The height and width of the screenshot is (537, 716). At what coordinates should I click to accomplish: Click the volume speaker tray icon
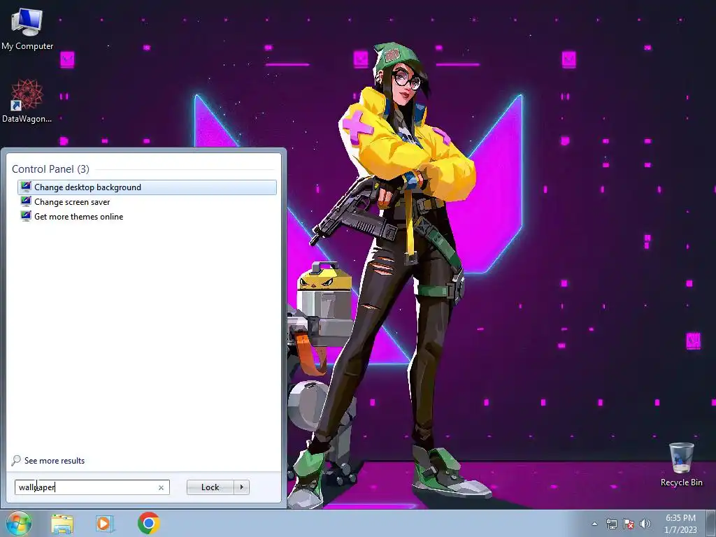click(645, 524)
